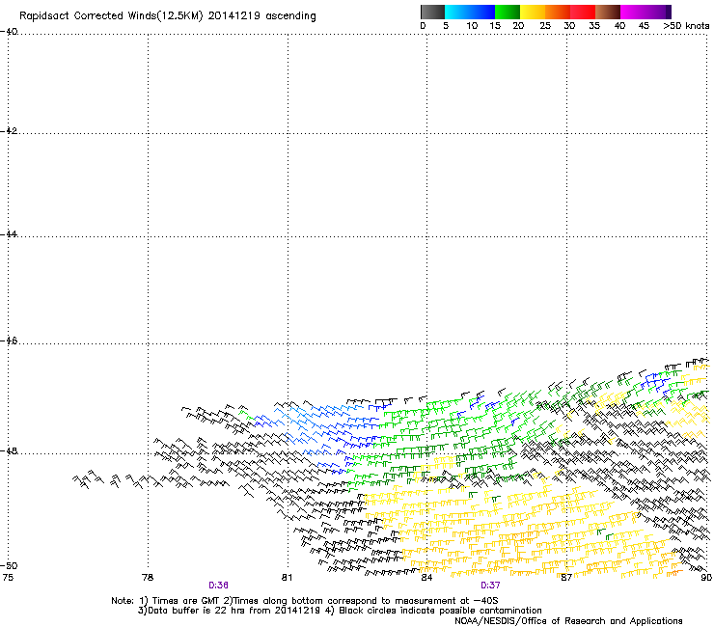Click the Rapidscat Corrected Winds title text
Viewport: 714px width, 627px height.
[168, 16]
